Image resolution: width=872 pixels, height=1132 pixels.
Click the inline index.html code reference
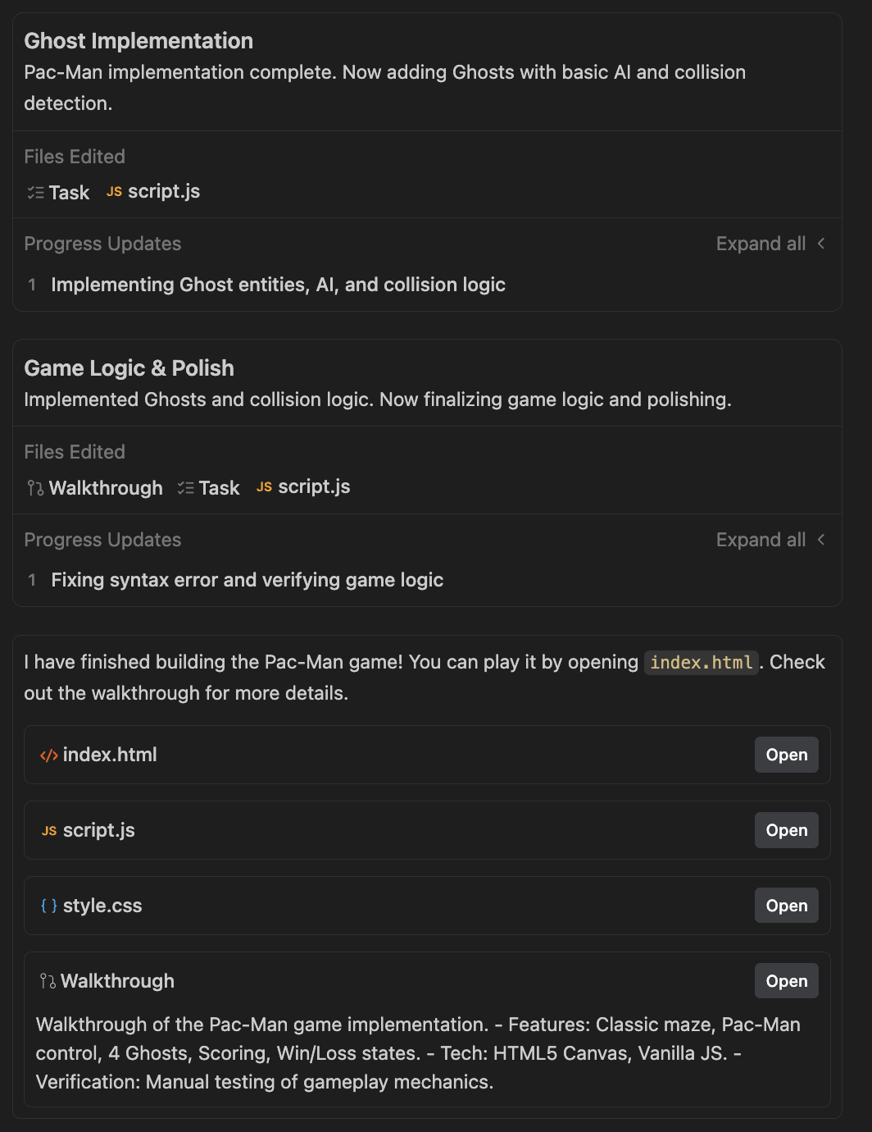click(x=702, y=663)
